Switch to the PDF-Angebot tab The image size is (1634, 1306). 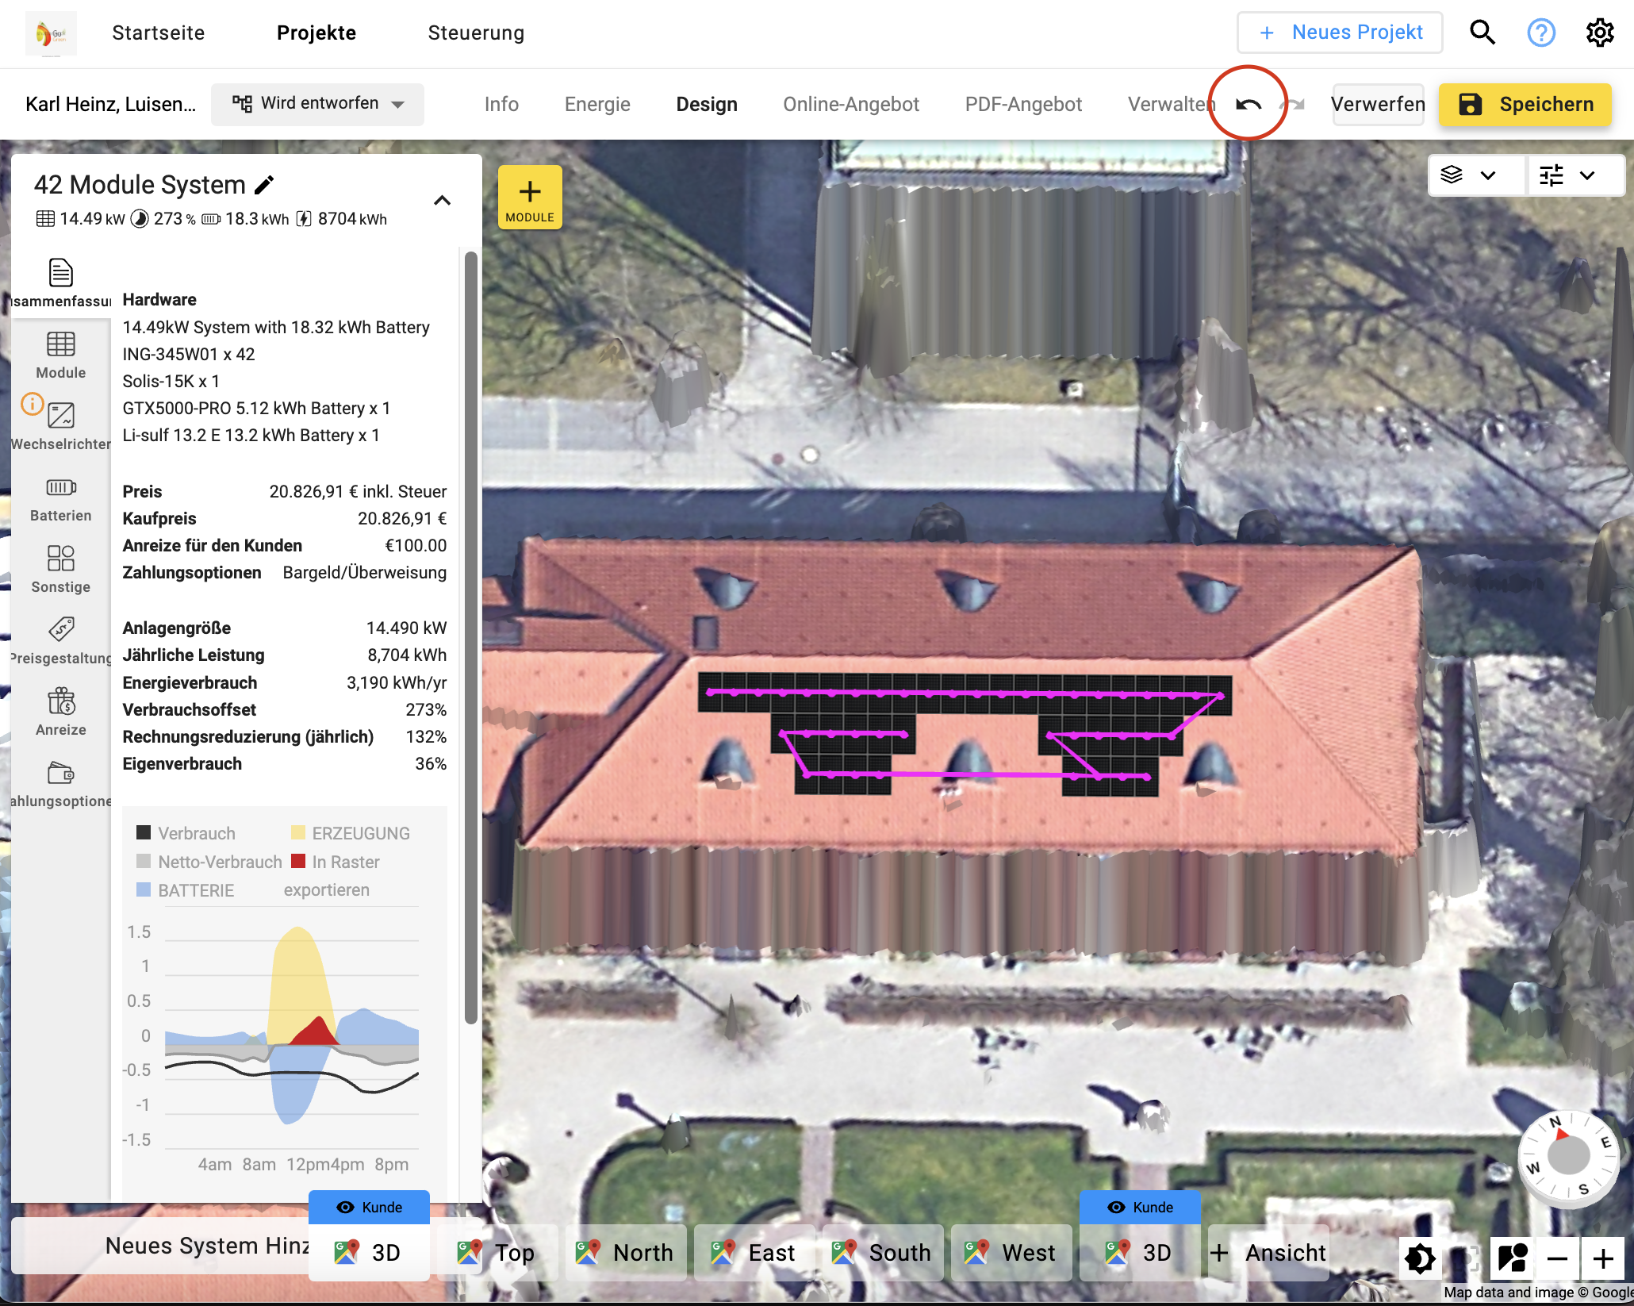click(x=1023, y=104)
